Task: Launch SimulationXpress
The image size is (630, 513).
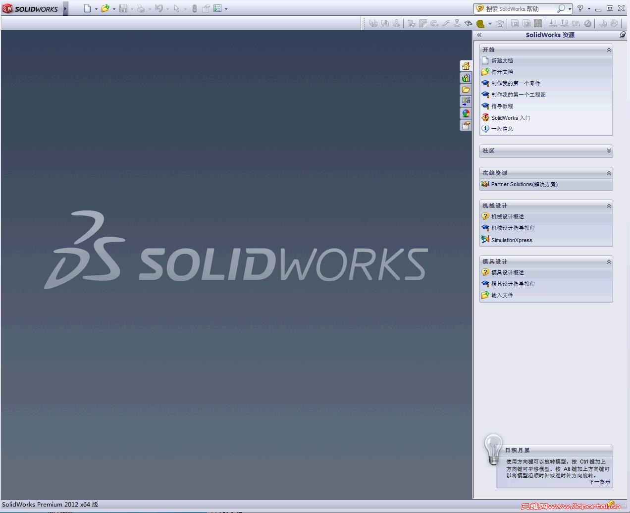Action: click(x=512, y=240)
